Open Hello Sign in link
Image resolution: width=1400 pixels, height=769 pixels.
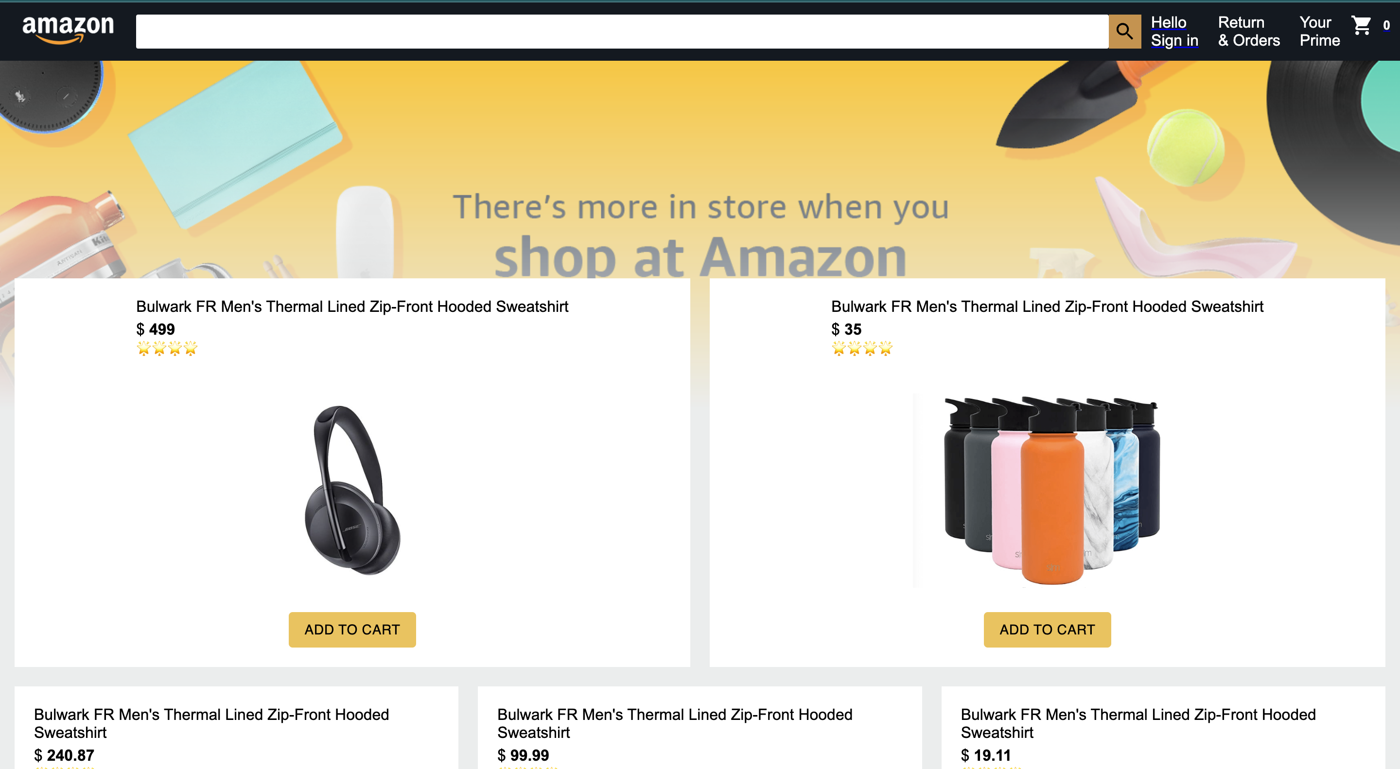click(1174, 32)
